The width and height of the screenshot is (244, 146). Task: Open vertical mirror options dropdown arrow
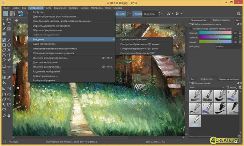pos(182,14)
